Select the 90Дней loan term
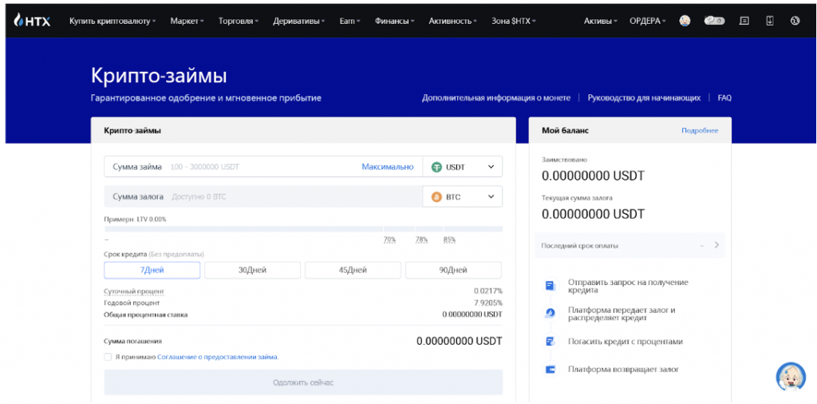 pyautogui.click(x=453, y=270)
